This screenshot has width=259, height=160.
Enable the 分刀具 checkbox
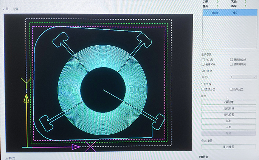pyautogui.click(x=203, y=60)
